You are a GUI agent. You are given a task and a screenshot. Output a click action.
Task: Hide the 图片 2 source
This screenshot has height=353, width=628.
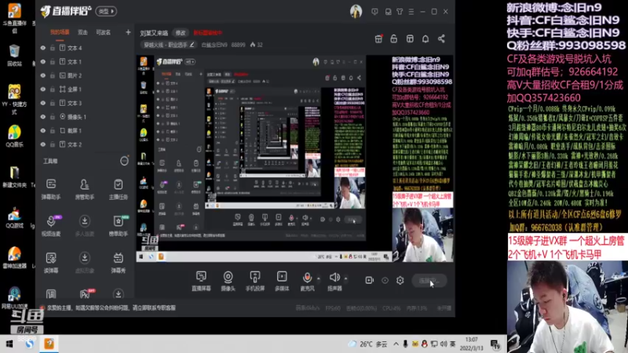click(x=43, y=75)
